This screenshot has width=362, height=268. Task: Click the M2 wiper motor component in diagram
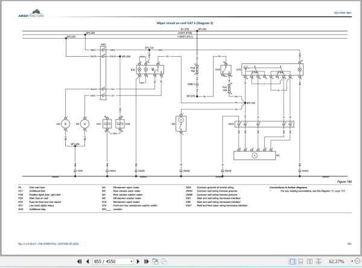pyautogui.click(x=255, y=156)
